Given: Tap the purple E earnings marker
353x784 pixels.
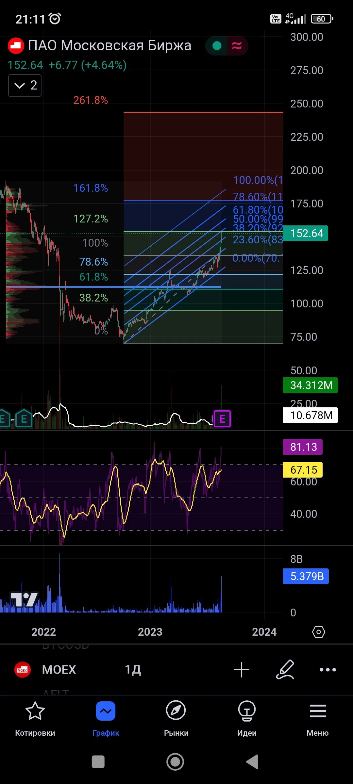Looking at the screenshot, I should pos(222,419).
